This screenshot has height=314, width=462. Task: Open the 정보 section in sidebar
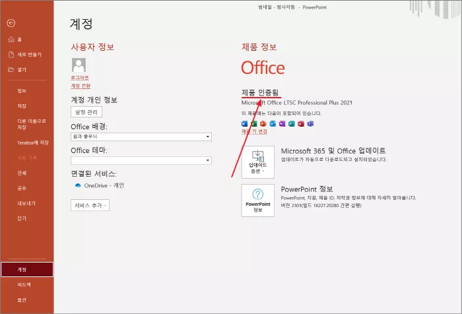pyautogui.click(x=22, y=91)
